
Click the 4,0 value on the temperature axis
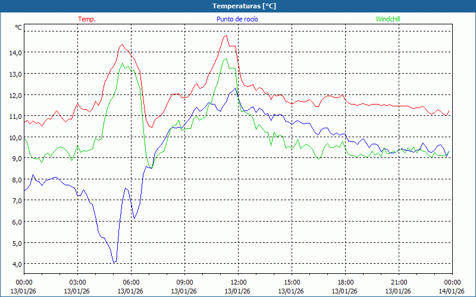16,264
